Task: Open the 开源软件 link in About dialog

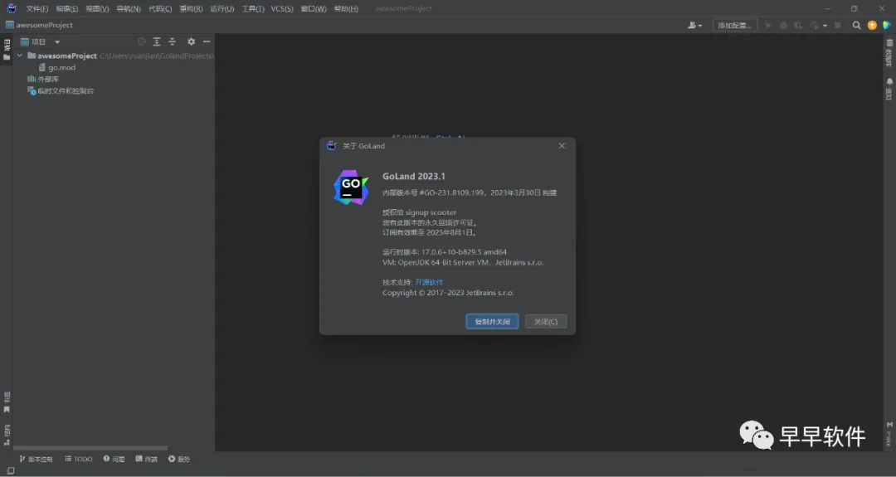Action: pyautogui.click(x=429, y=282)
